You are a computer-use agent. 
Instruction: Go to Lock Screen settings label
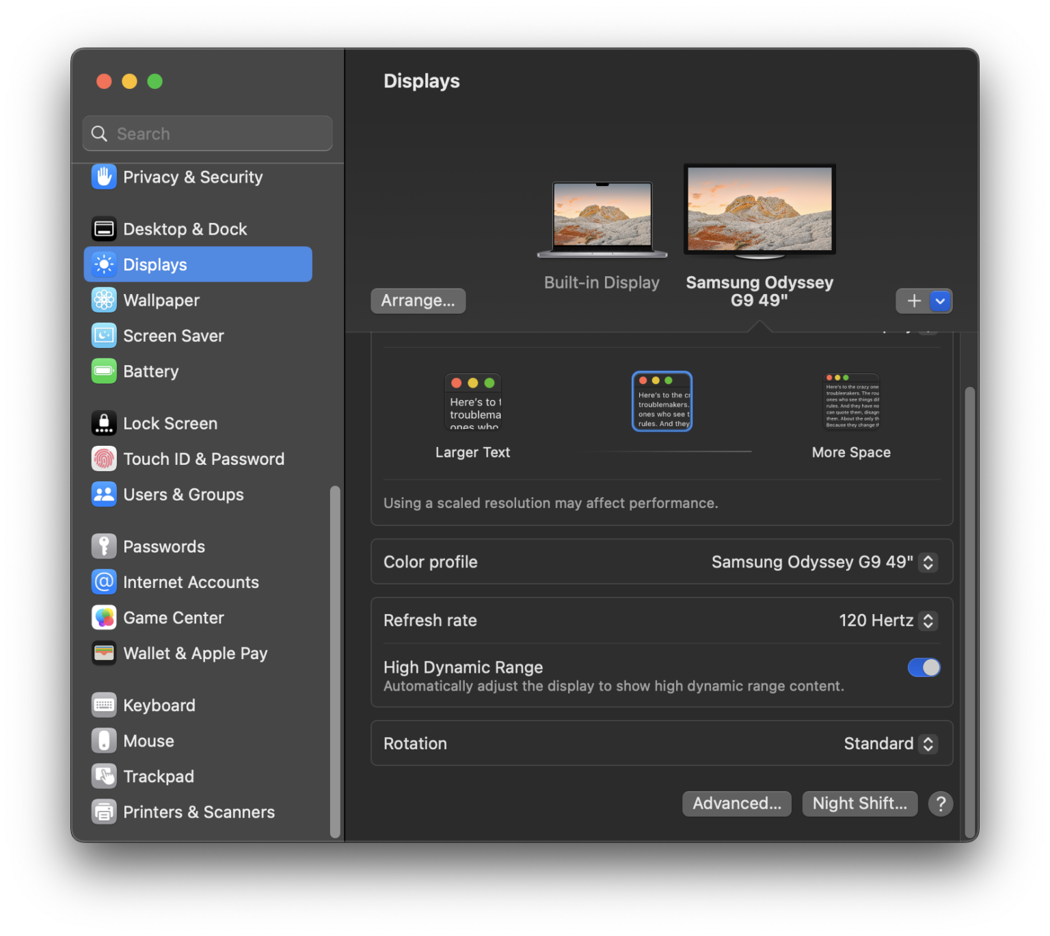point(170,423)
